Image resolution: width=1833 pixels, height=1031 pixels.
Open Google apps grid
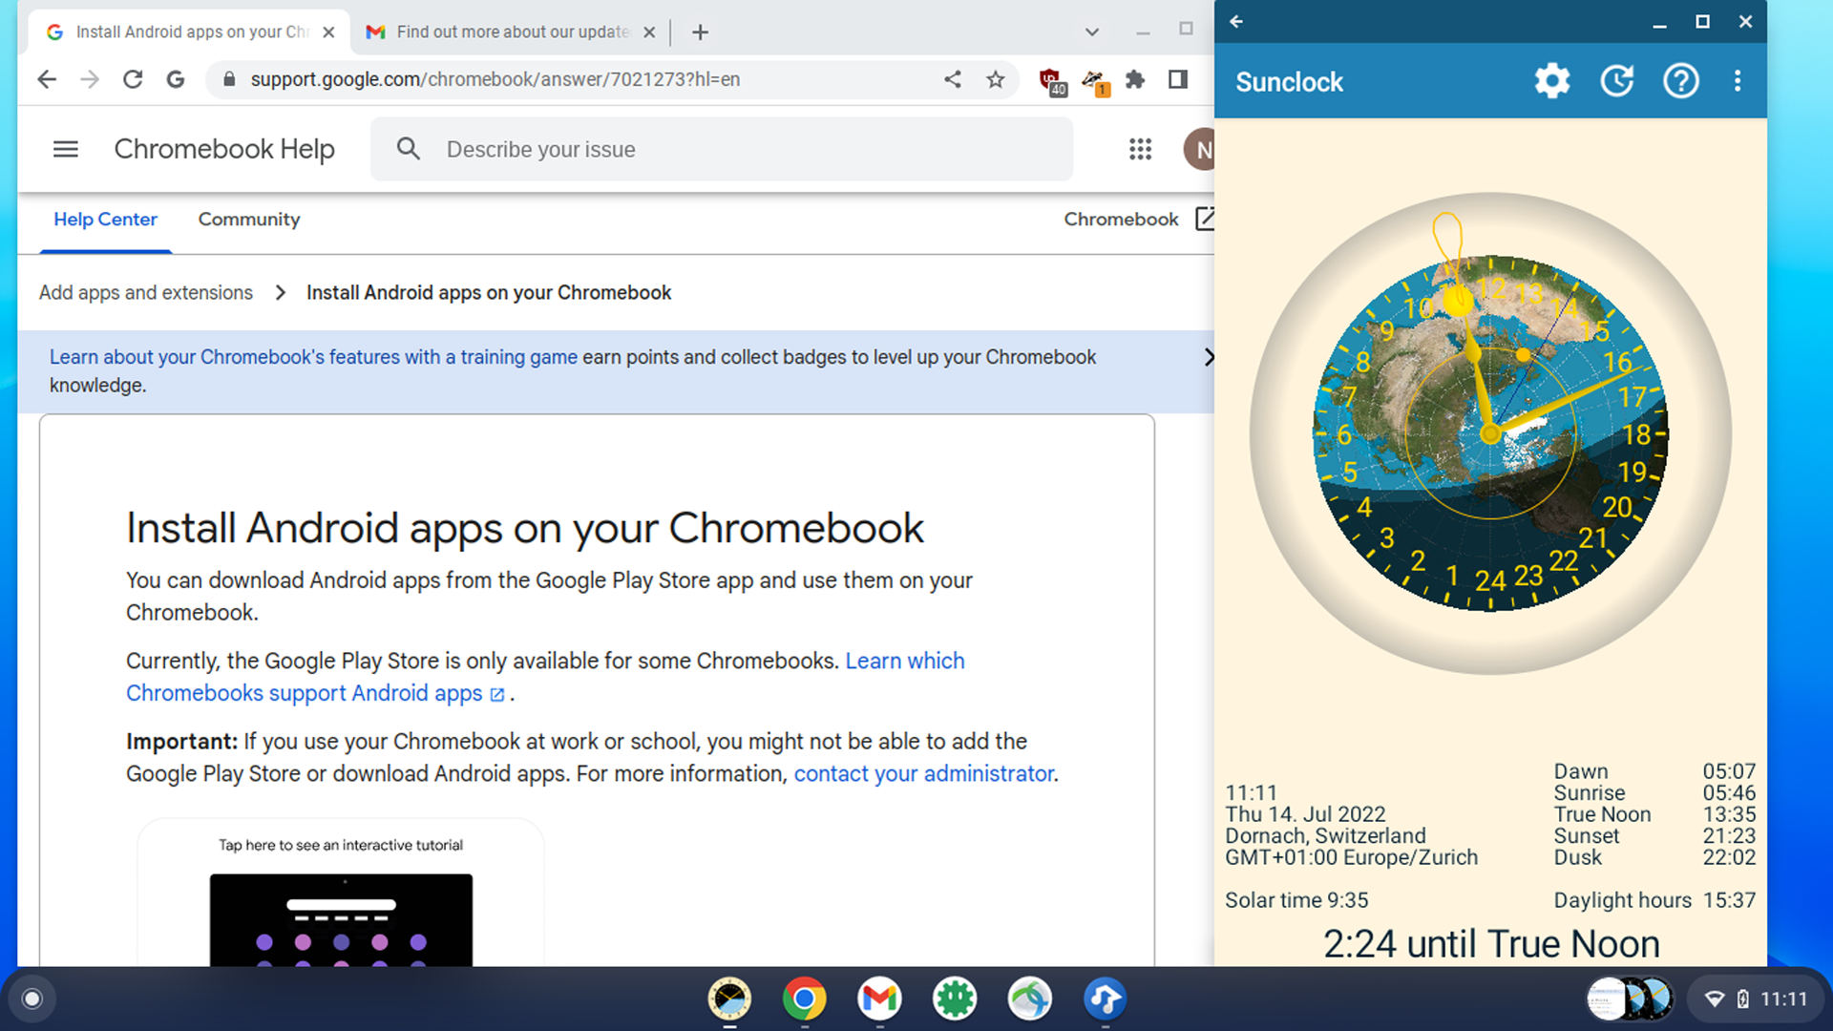point(1140,149)
